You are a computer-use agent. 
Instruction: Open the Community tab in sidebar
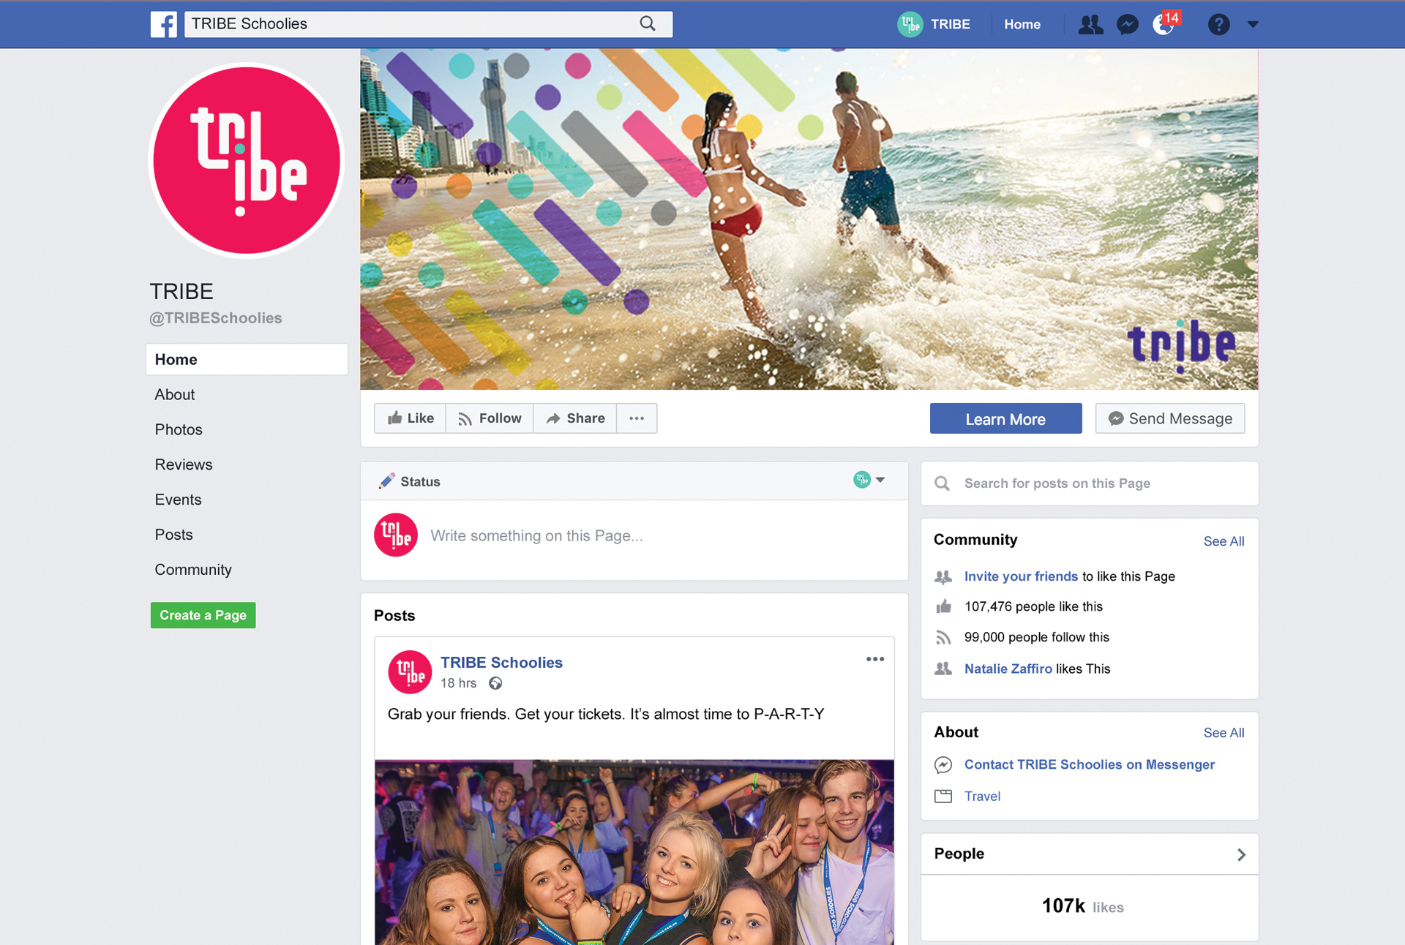193,570
